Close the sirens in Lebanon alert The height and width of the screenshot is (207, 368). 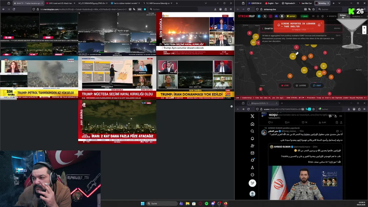[321, 23]
